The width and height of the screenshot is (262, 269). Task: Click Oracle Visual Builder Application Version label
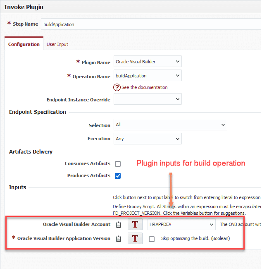(64, 238)
